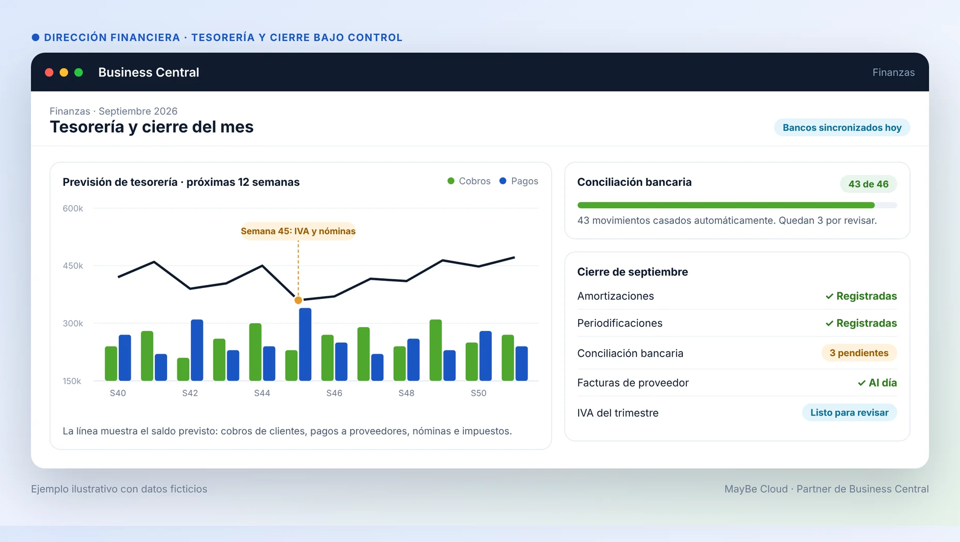Image resolution: width=960 pixels, height=542 pixels.
Task: Click the 600k axis label
Action: (x=73, y=209)
